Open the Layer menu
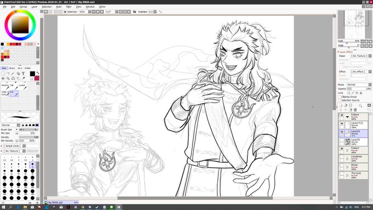The width and height of the screenshot is (373, 210). 35,7
